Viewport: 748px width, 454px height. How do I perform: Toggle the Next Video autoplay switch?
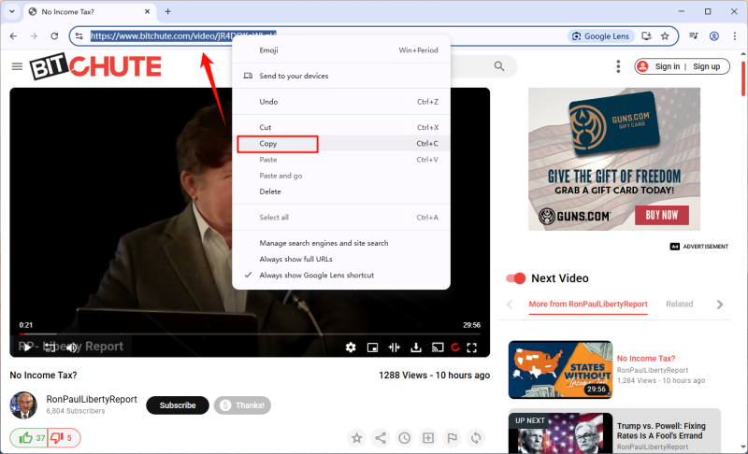pyautogui.click(x=515, y=278)
